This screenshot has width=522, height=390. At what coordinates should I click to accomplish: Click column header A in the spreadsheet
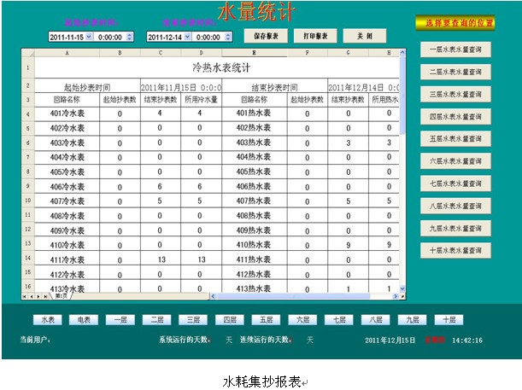point(67,52)
